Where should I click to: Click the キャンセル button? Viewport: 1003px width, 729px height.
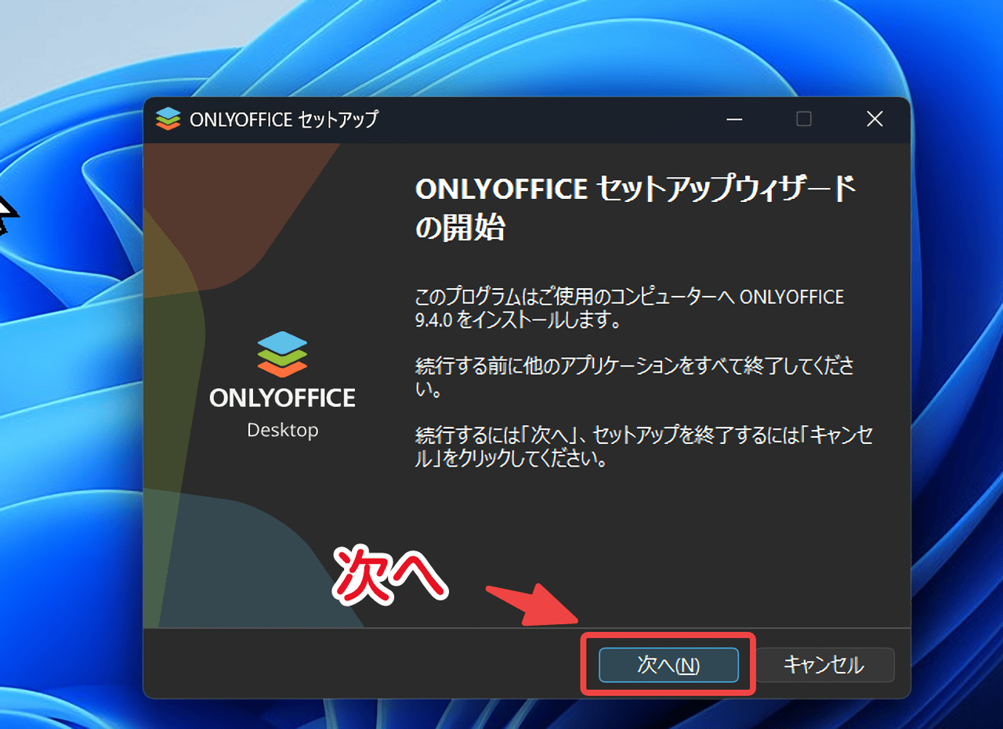click(x=824, y=665)
